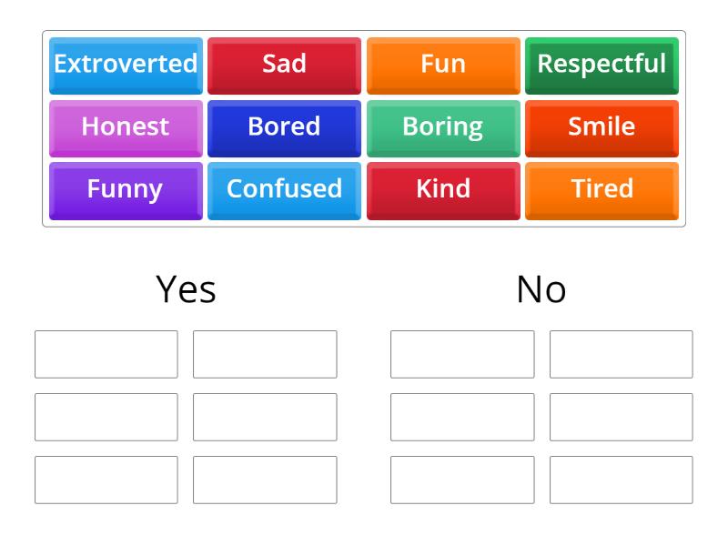Screen dimensions: 728x546
Task: Click the first empty slot under No
Action: click(462, 353)
